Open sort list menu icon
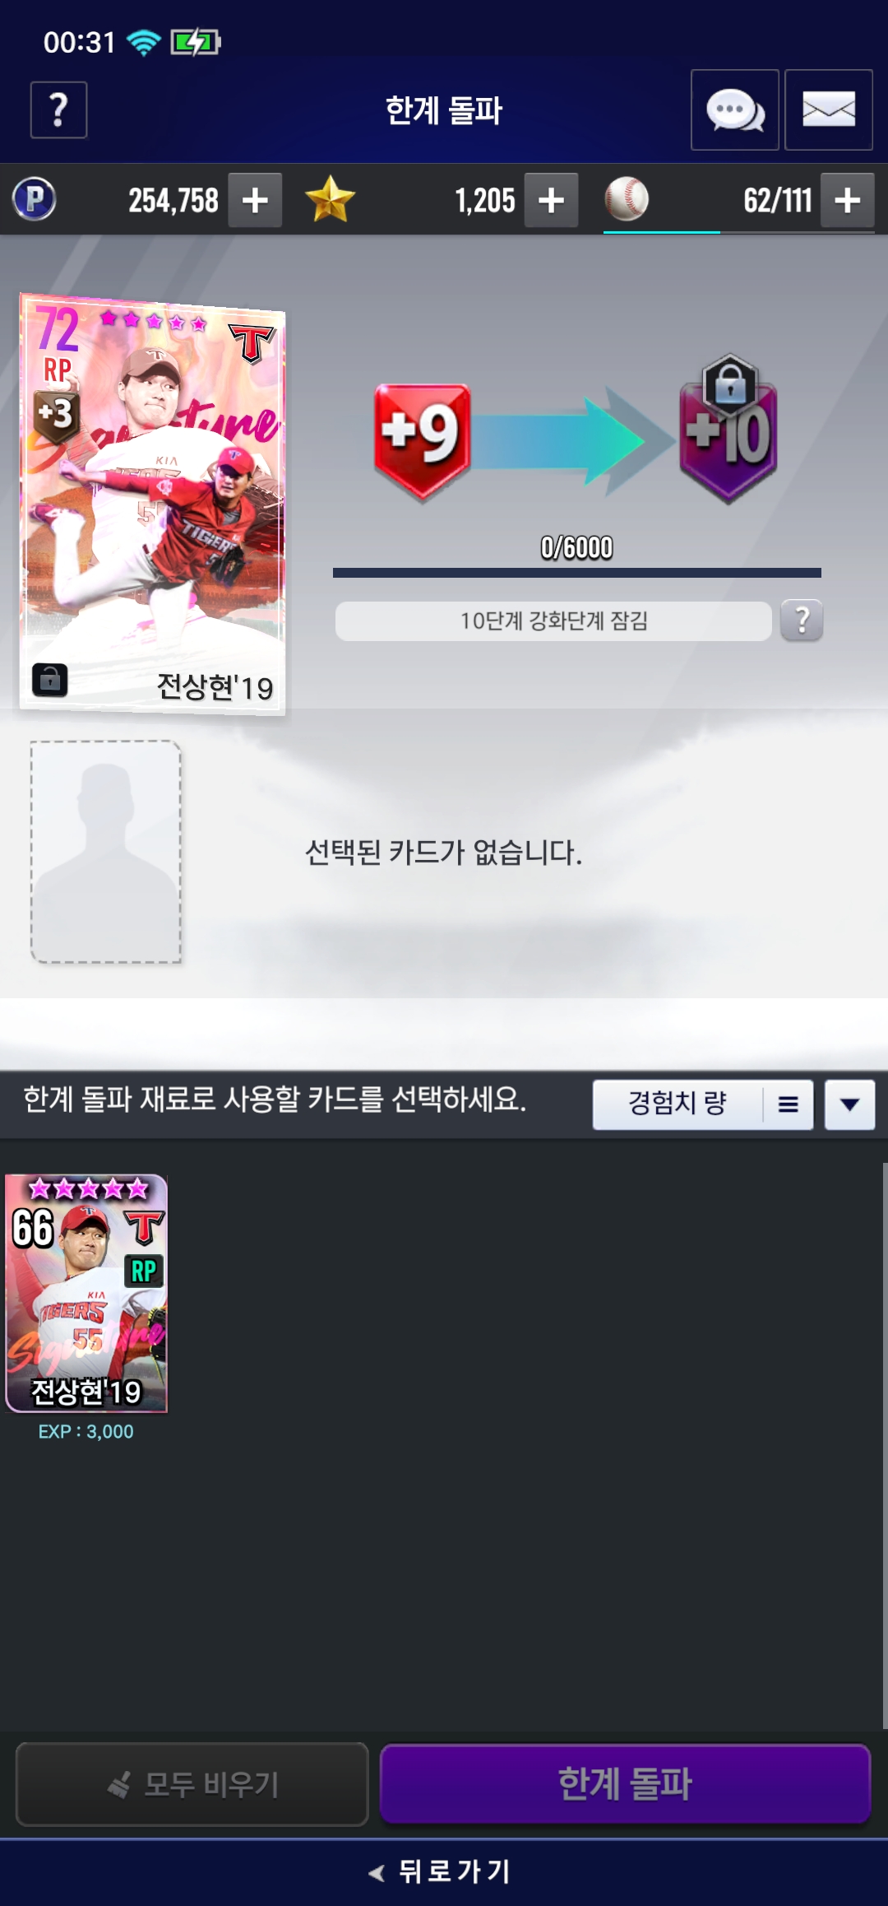The width and height of the screenshot is (888, 1906). (x=788, y=1104)
